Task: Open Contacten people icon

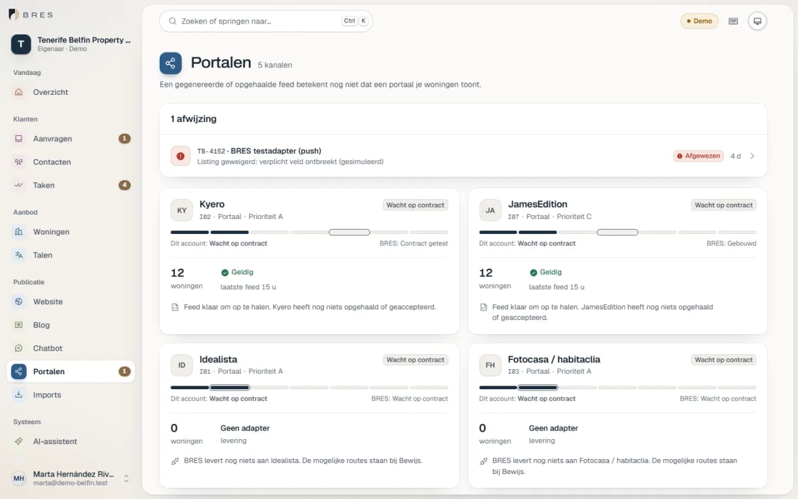Action: pos(19,162)
